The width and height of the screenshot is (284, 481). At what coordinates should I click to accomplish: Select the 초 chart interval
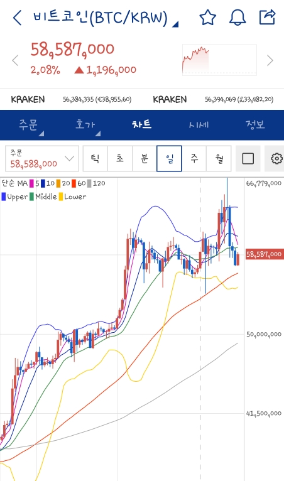tap(120, 159)
